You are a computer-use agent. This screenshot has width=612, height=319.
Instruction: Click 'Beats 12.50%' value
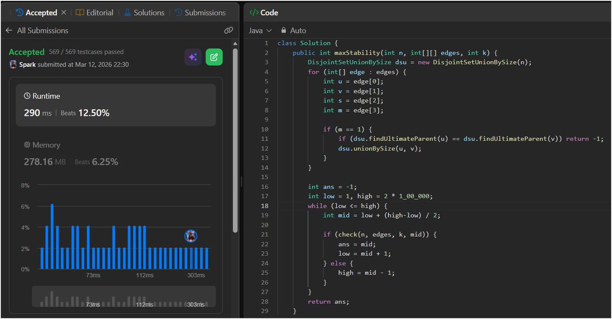point(85,113)
